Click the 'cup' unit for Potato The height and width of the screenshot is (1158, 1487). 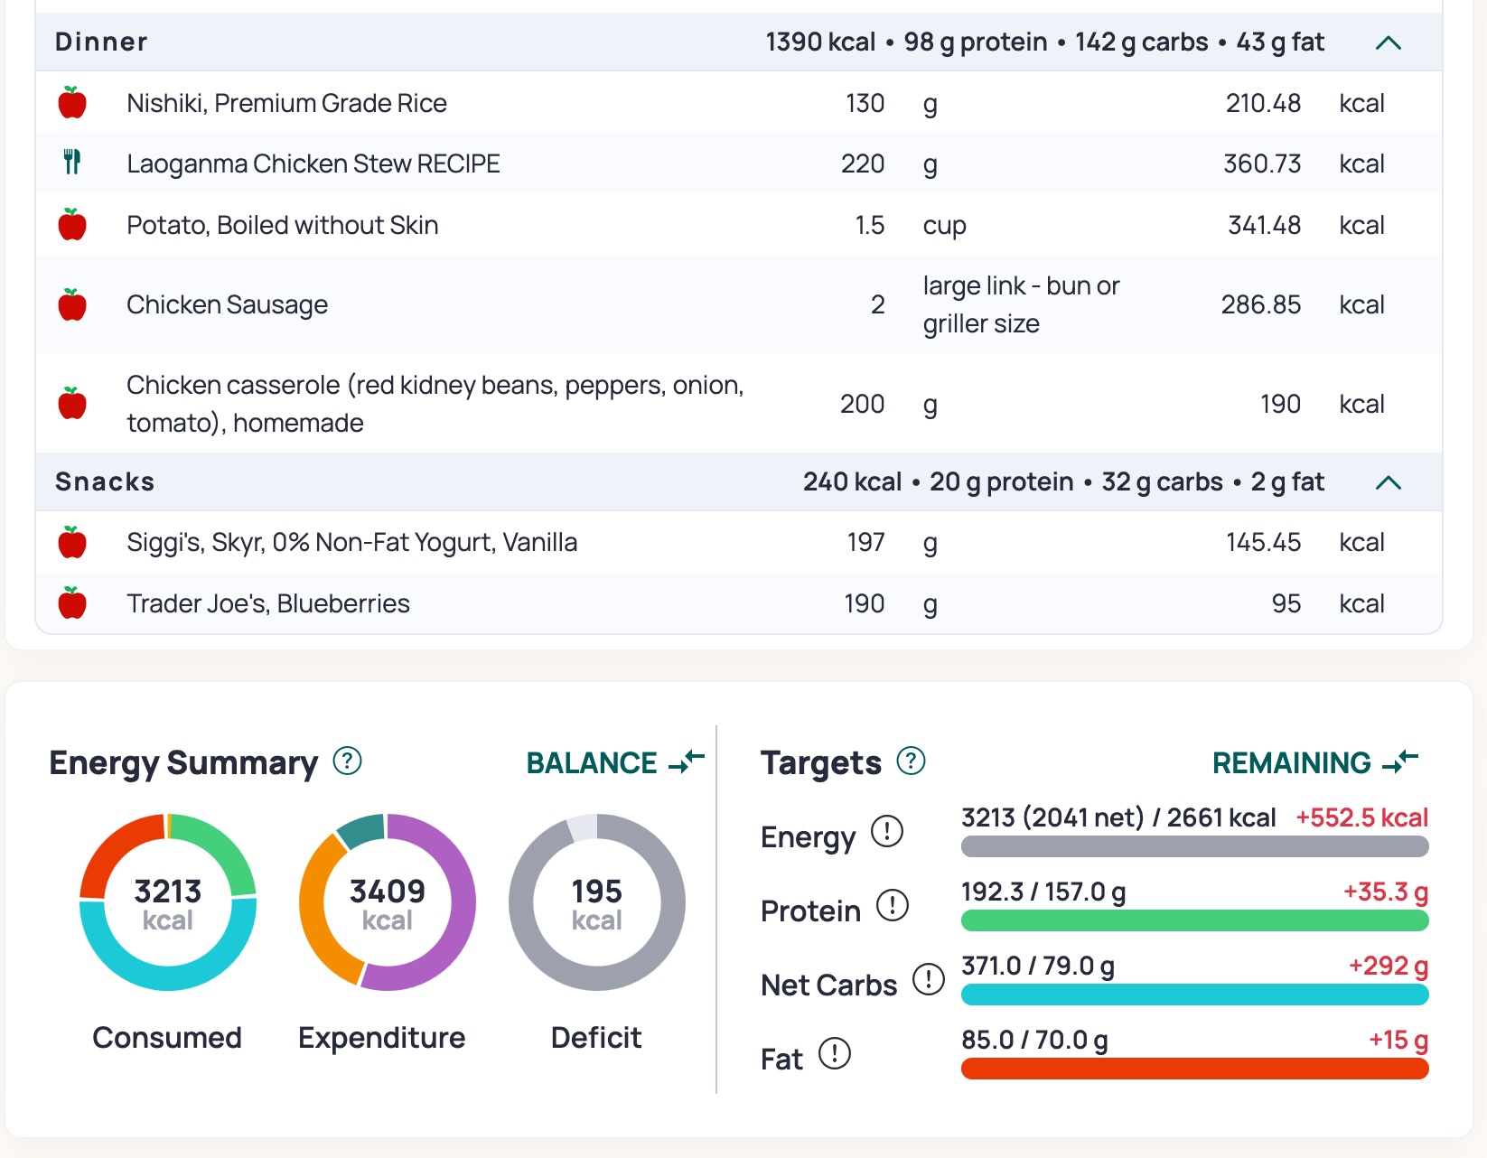tap(944, 225)
